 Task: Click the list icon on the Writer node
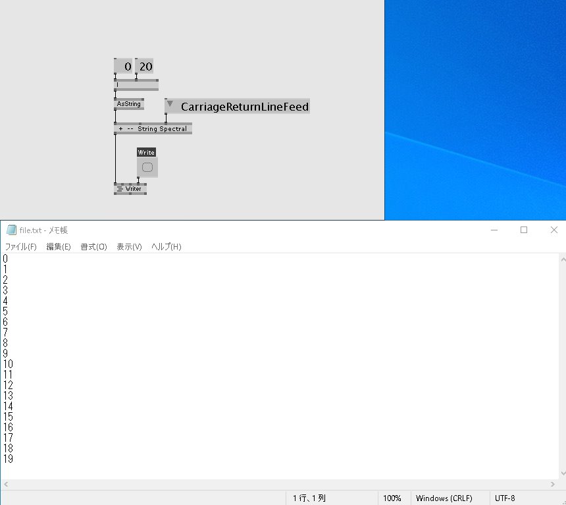point(120,189)
